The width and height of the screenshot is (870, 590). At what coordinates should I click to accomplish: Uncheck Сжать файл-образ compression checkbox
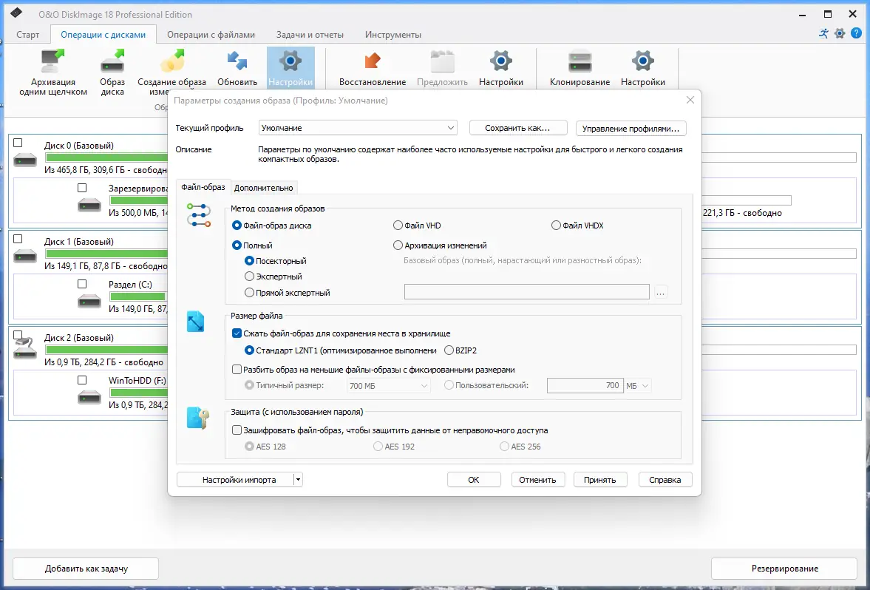coord(237,333)
